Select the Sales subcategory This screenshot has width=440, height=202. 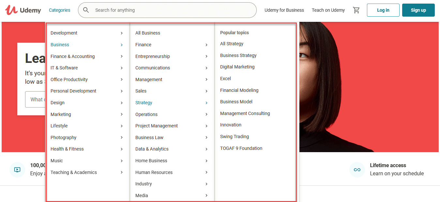[x=141, y=91]
